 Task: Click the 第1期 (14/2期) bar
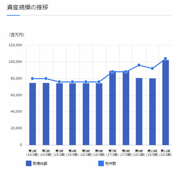pos(33,114)
